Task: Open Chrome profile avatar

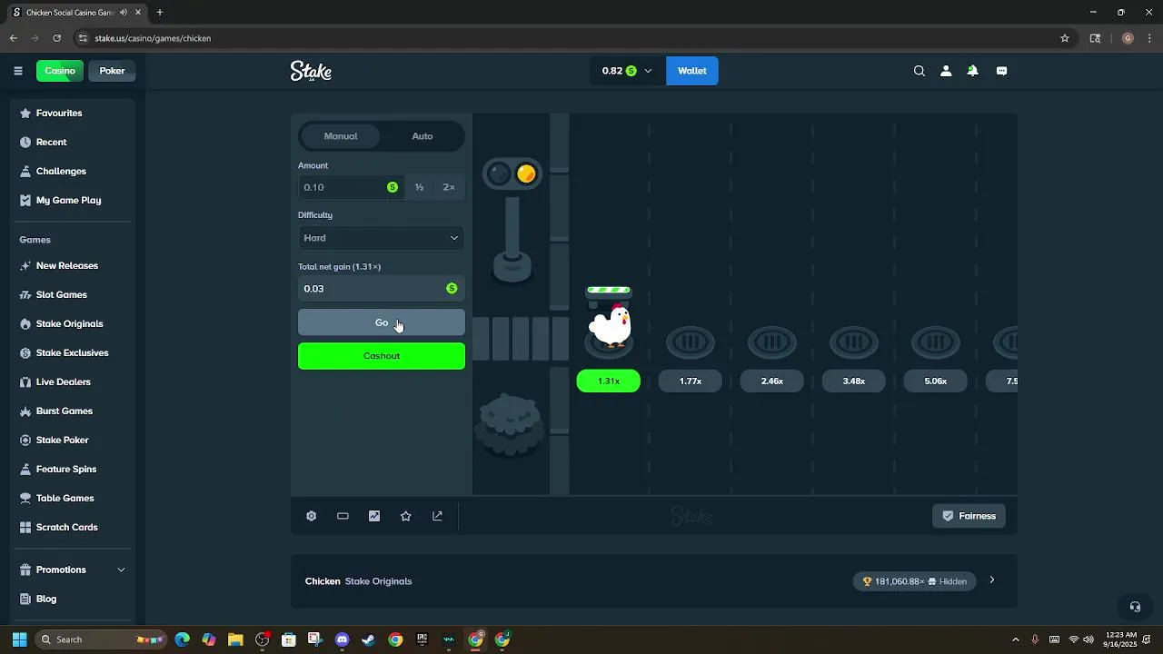Action: click(1128, 38)
